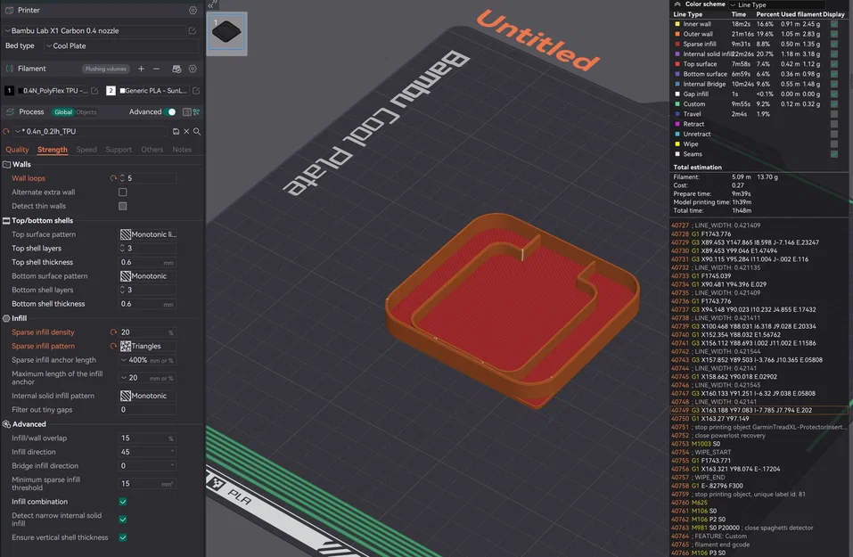
Task: Switch to the Others tab
Action: [152, 150]
